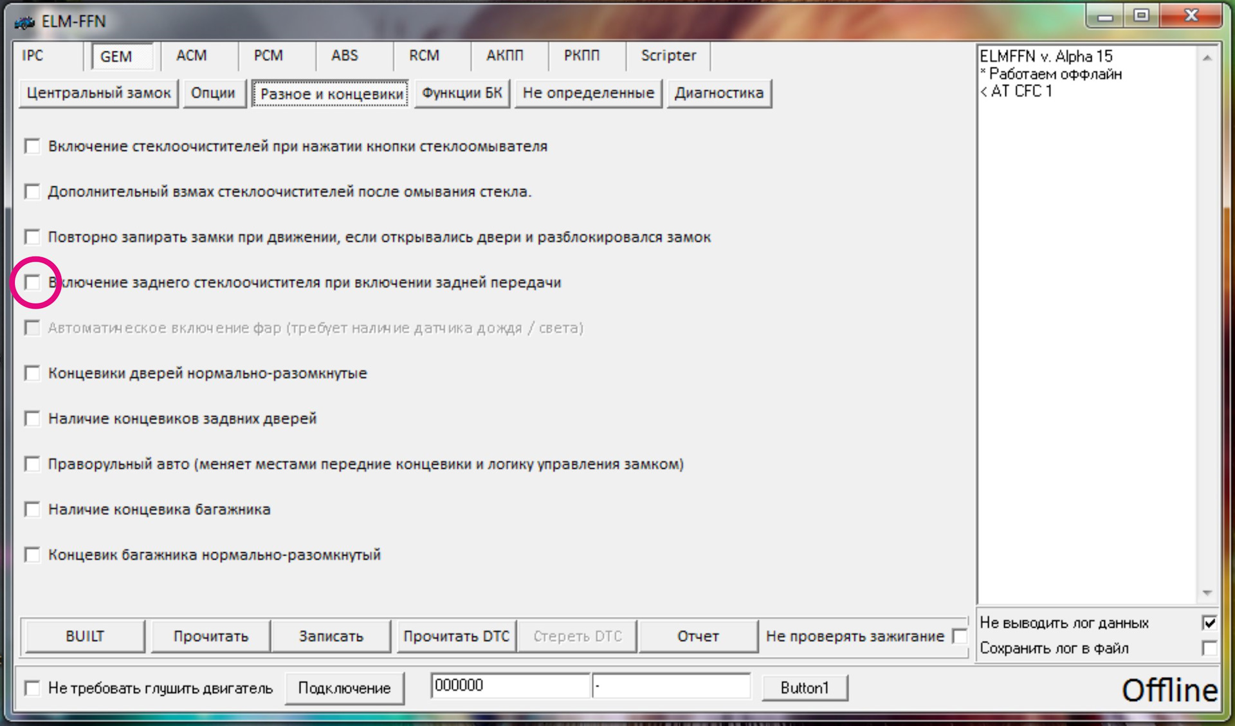Open the Функции БК section
The width and height of the screenshot is (1235, 726).
(462, 93)
